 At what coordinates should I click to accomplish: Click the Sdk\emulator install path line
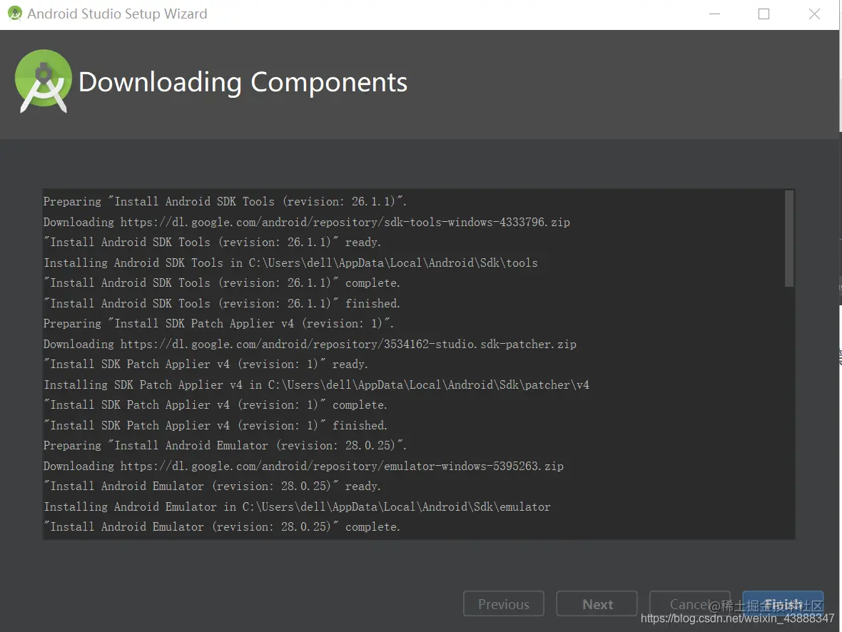297,507
